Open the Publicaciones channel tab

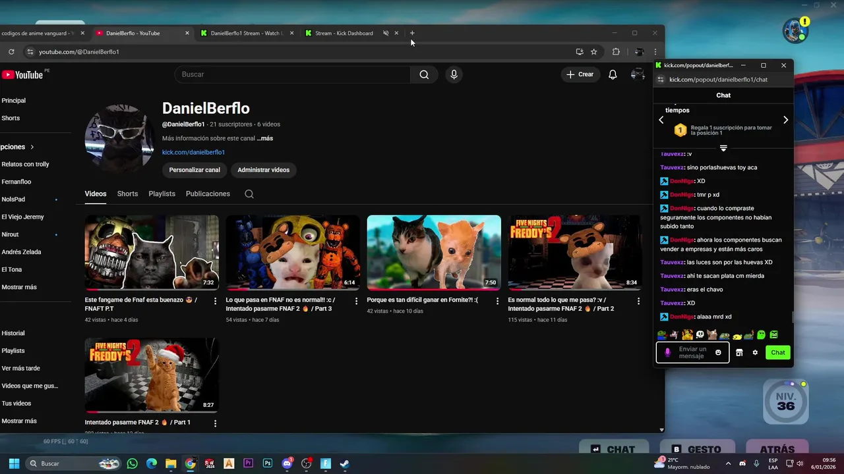pyautogui.click(x=208, y=194)
